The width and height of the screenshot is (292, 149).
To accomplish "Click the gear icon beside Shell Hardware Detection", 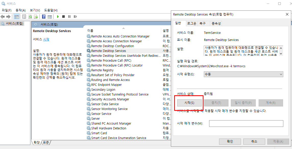I will click(x=89, y=128).
